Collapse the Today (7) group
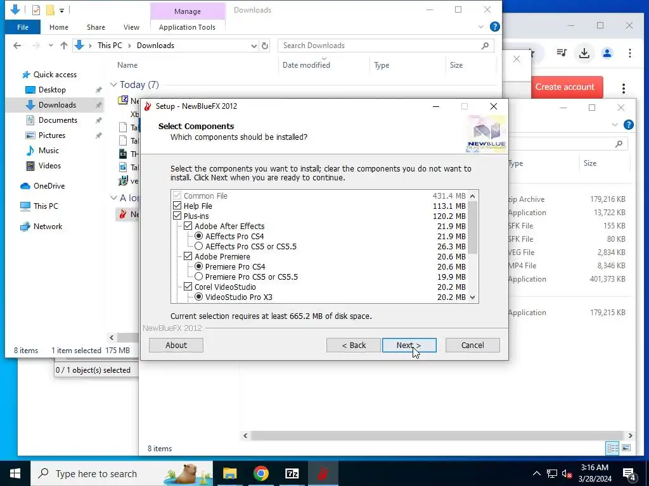The width and height of the screenshot is (649, 486). tap(113, 84)
